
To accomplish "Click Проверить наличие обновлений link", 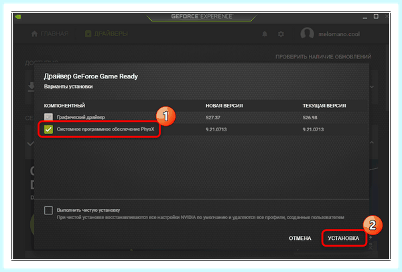I will pyautogui.click(x=324, y=57).
